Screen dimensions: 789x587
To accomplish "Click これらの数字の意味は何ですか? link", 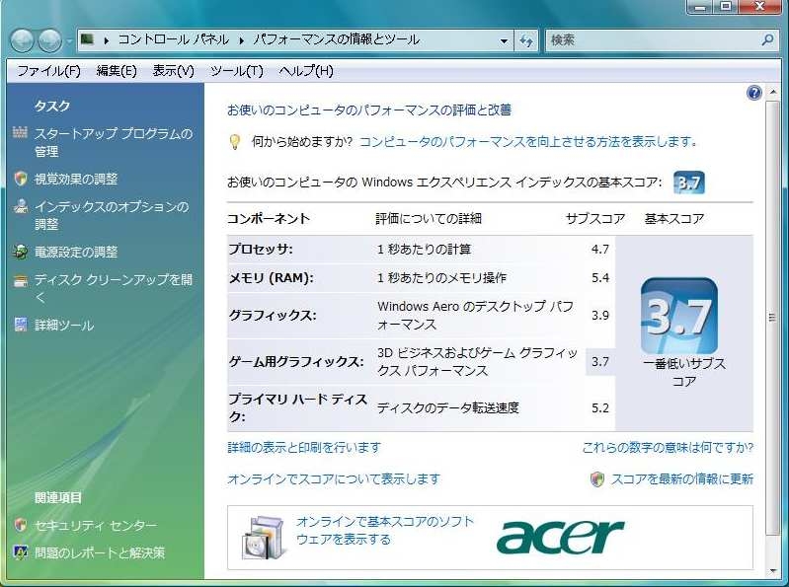I will 668,447.
